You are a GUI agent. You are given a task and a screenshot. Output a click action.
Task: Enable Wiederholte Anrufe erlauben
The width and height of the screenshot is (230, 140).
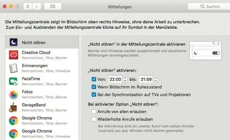click(94, 119)
